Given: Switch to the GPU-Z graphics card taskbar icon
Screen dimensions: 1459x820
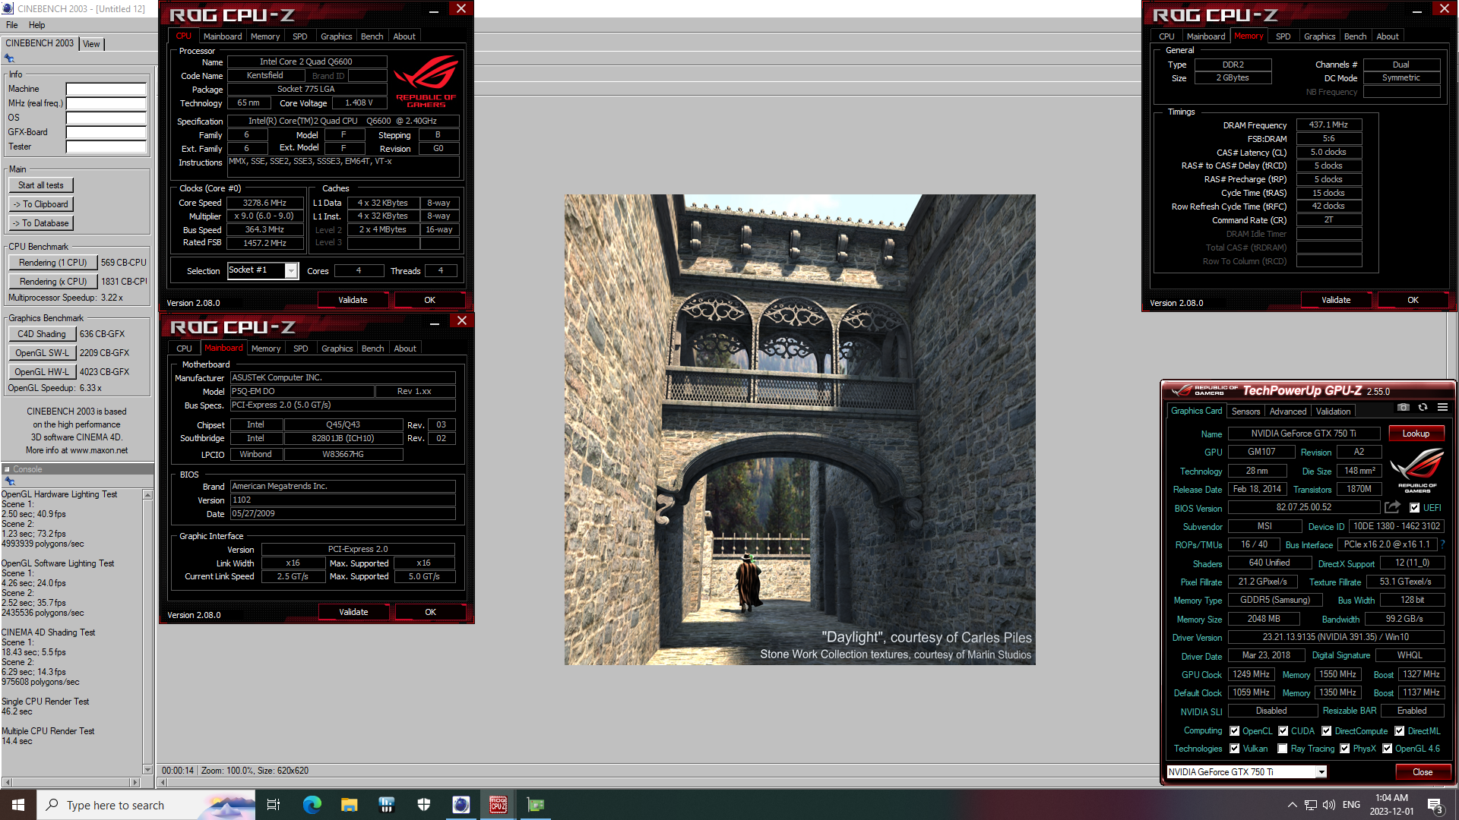Looking at the screenshot, I should 536,805.
